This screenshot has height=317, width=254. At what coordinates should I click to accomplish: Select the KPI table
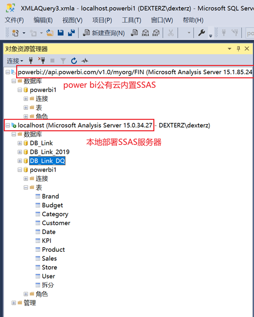coord(47,241)
